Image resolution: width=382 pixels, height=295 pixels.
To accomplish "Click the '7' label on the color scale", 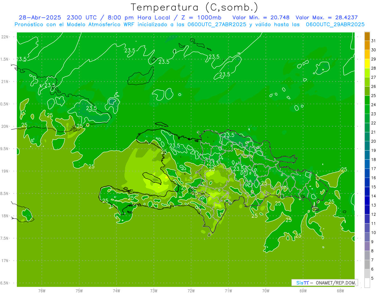I will 372,260.
